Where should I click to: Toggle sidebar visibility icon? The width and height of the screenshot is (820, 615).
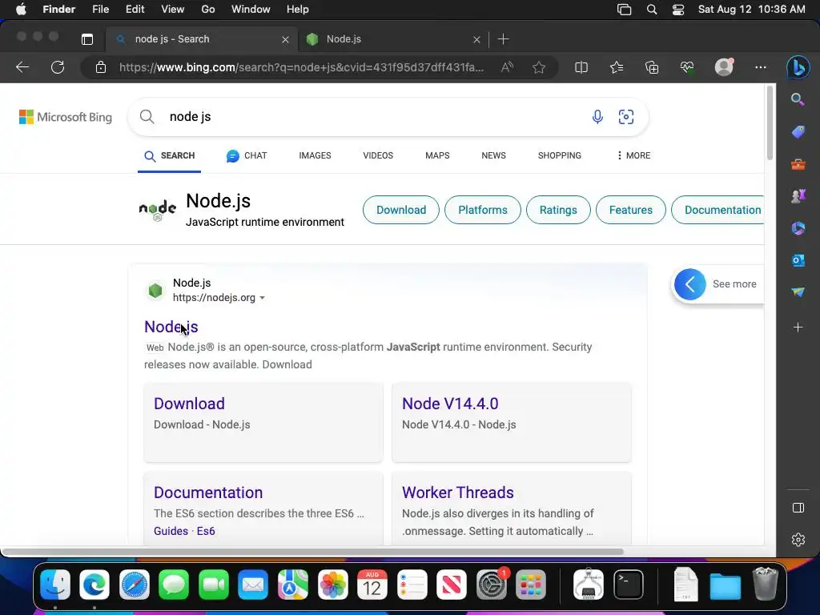(798, 508)
